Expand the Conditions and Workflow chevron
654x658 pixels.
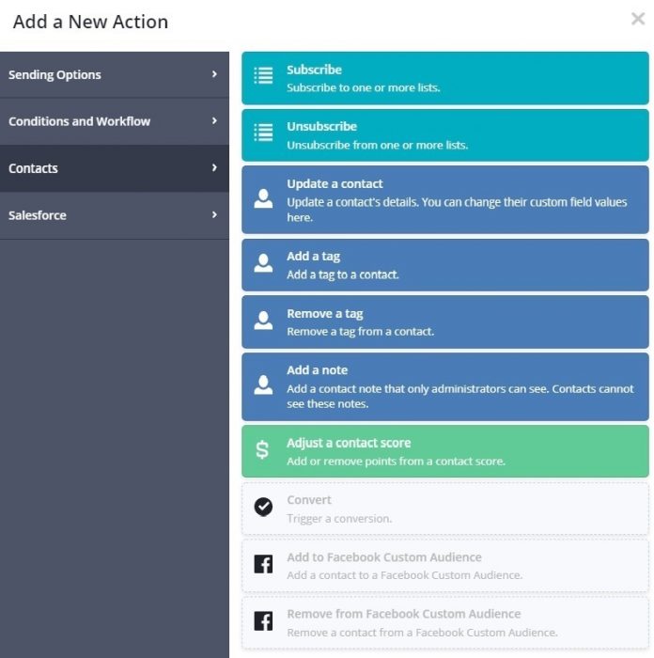(x=214, y=121)
